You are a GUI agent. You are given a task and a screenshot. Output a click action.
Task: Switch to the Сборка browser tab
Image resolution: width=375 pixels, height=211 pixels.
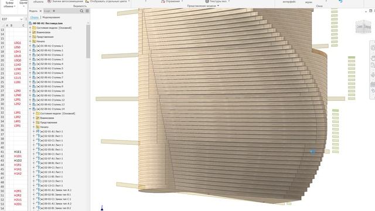[x=35, y=18]
